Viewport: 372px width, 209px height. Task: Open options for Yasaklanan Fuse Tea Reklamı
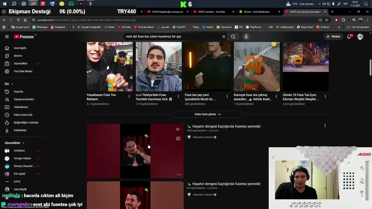point(129,96)
